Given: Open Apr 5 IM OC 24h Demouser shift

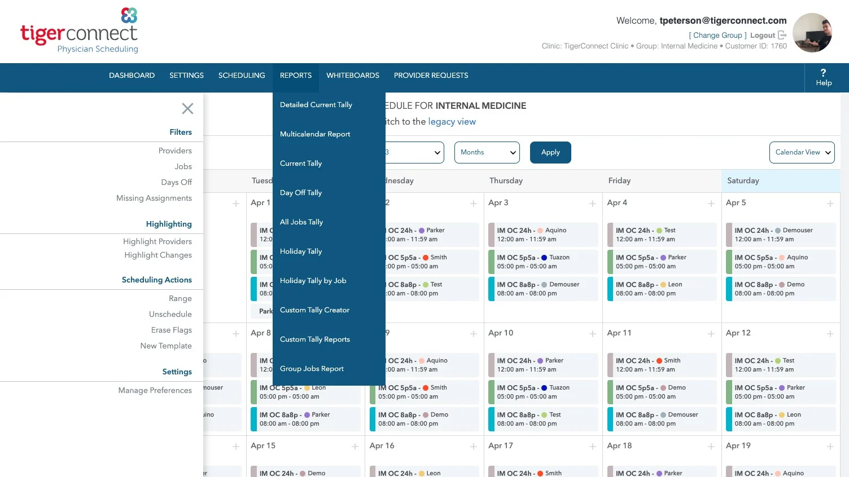Looking at the screenshot, I should coord(781,235).
